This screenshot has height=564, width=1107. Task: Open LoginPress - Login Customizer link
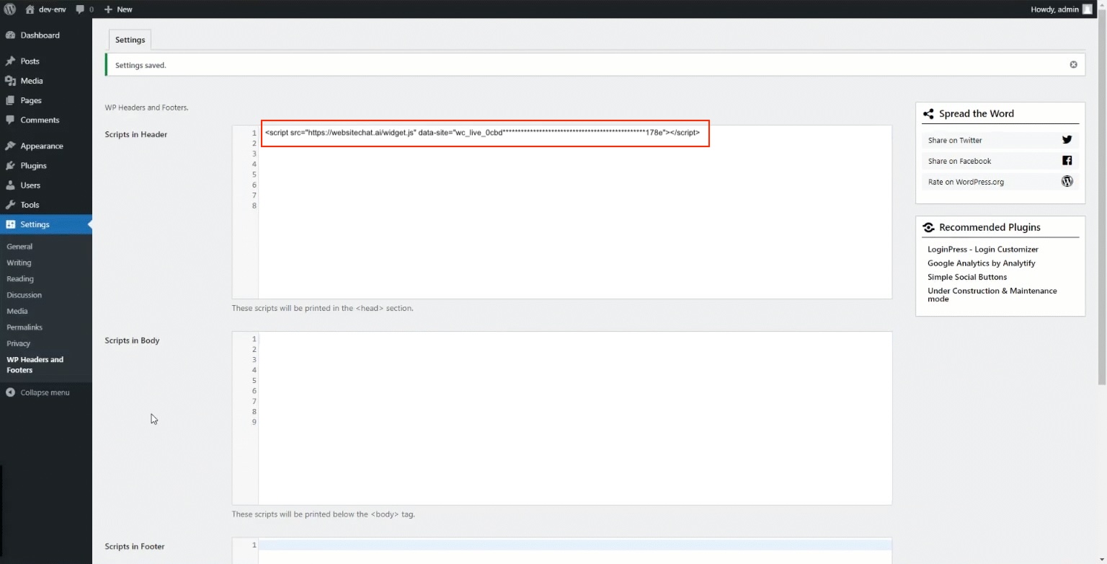983,250
